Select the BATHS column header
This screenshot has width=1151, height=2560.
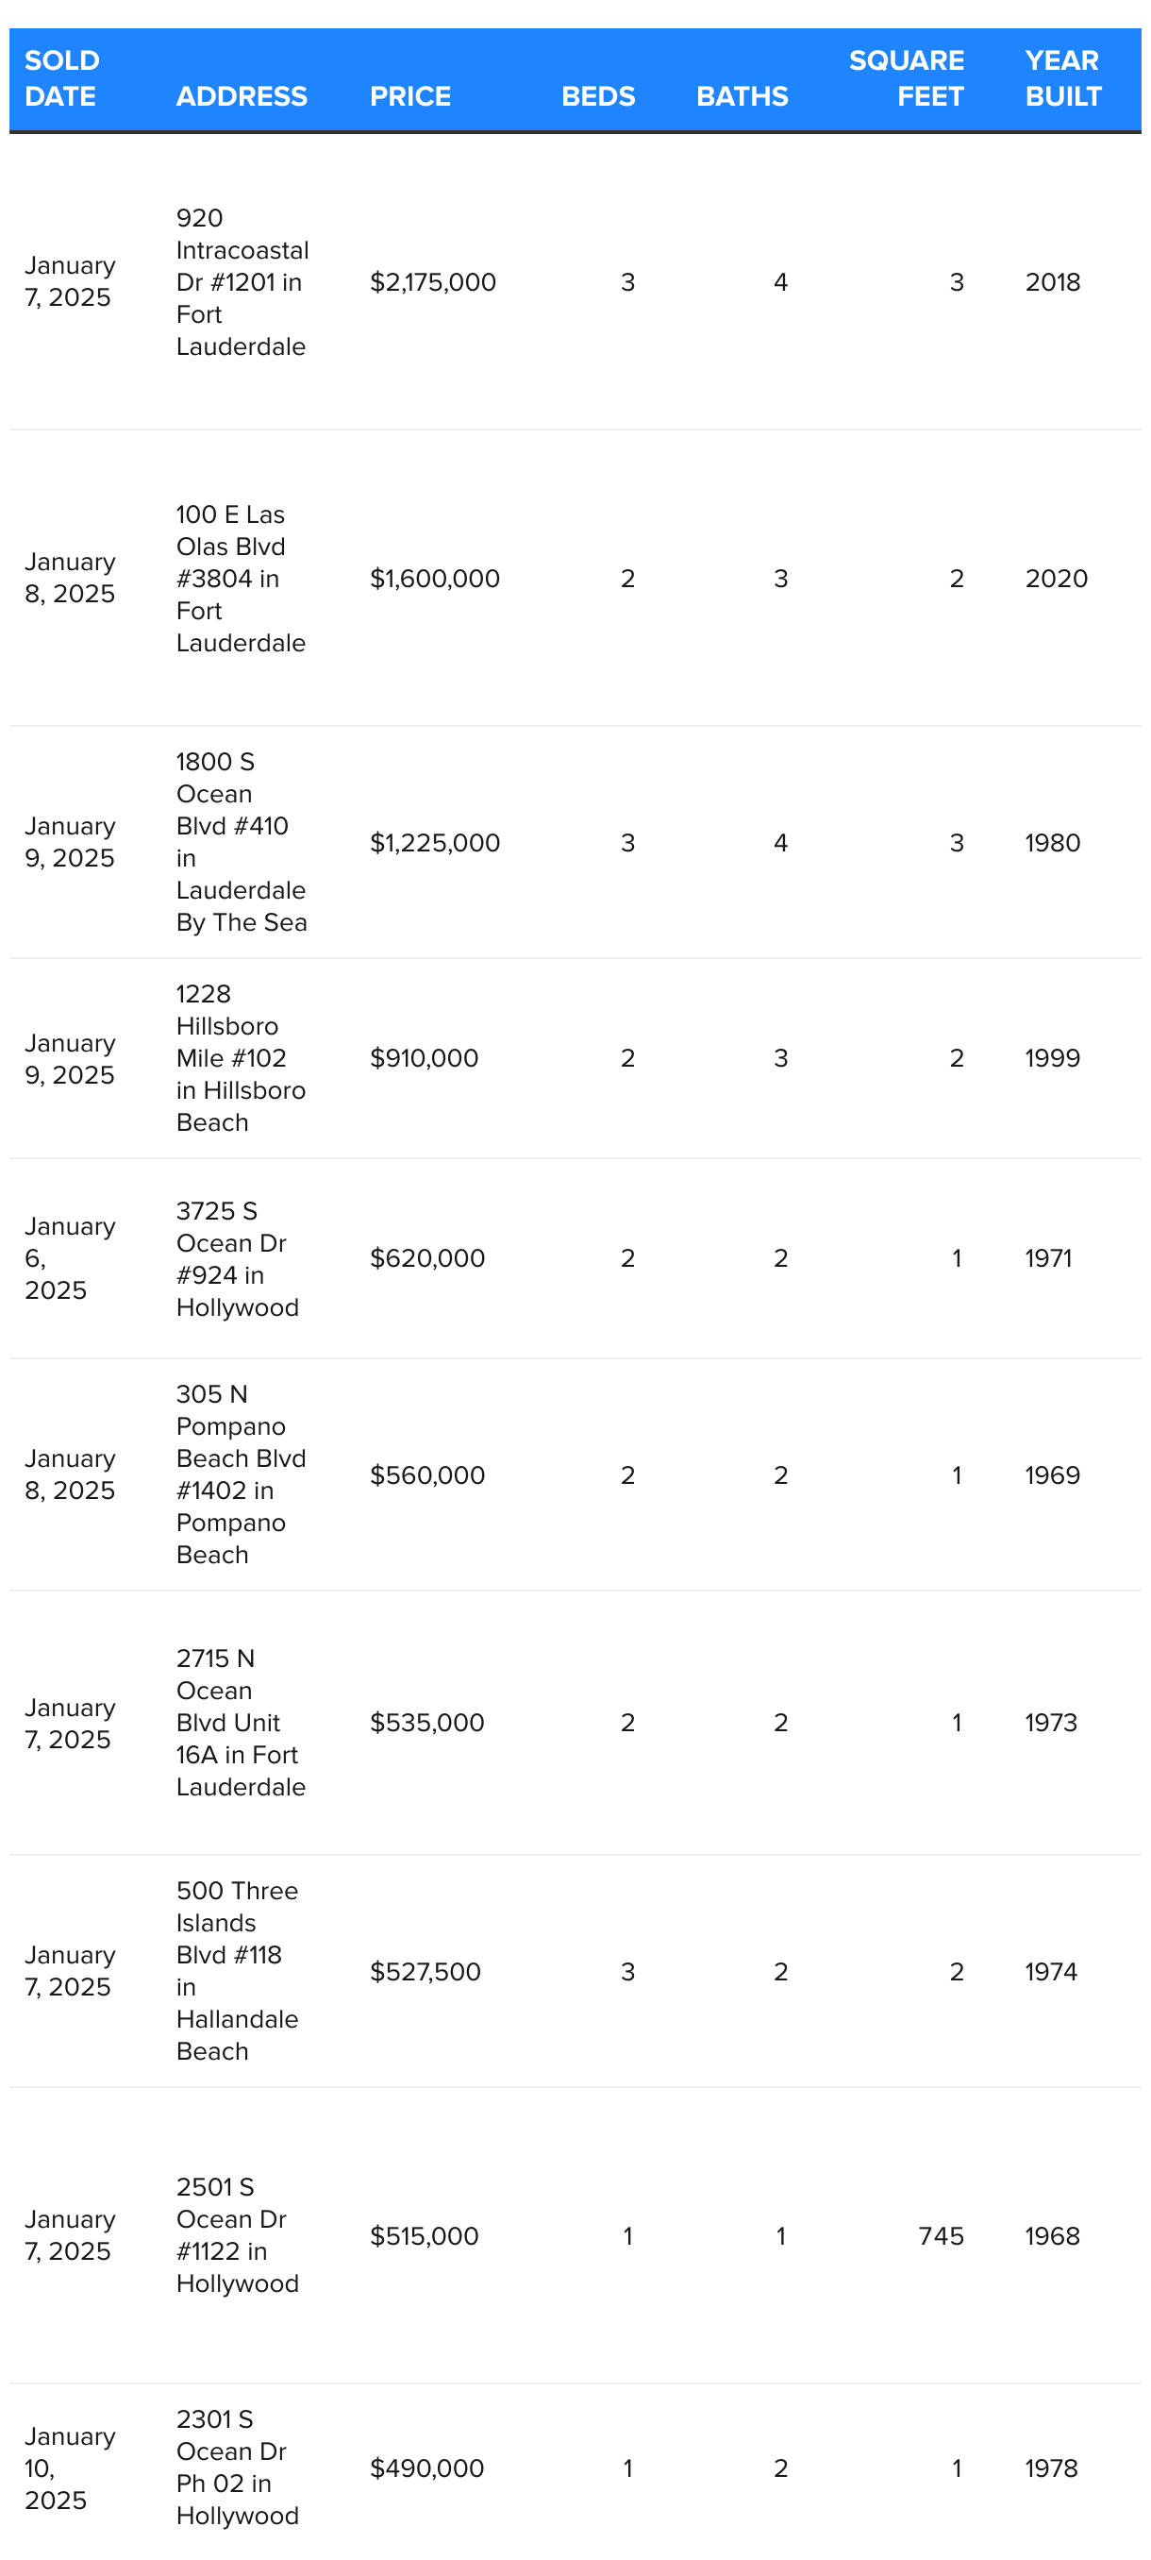(x=742, y=96)
